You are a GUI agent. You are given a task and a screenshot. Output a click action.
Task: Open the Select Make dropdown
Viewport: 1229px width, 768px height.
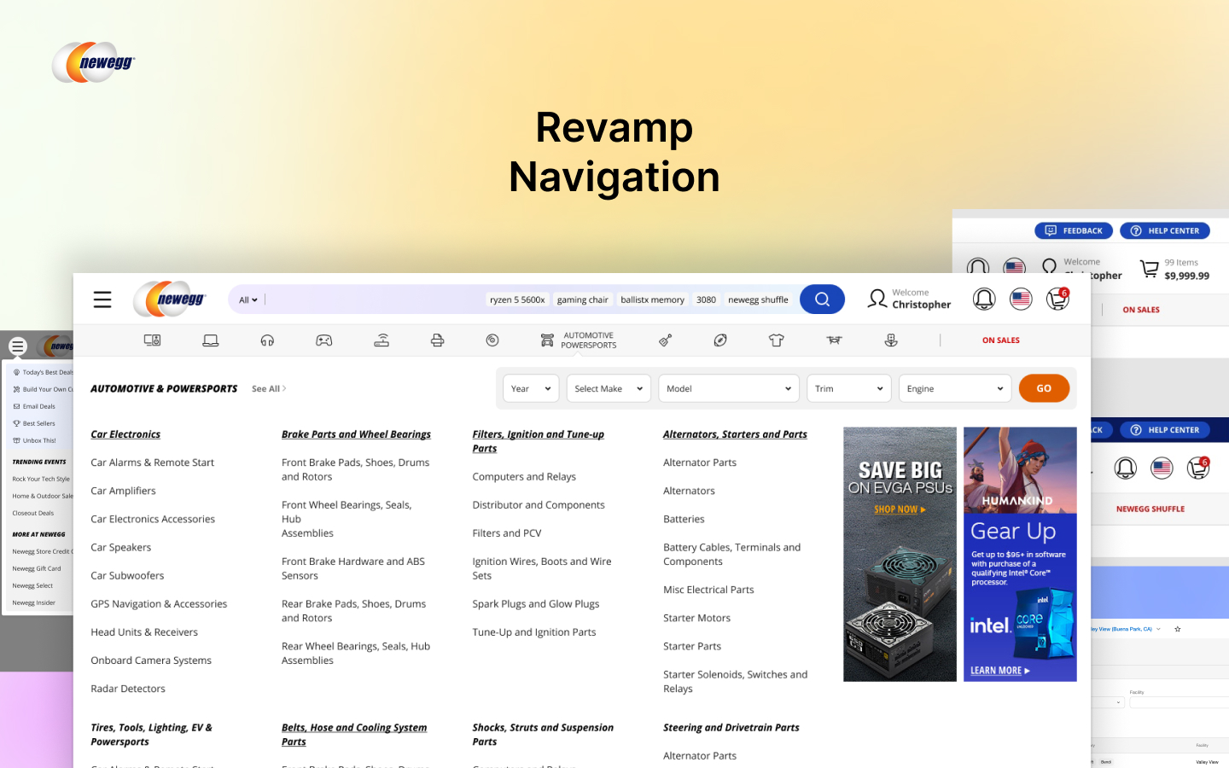609,389
